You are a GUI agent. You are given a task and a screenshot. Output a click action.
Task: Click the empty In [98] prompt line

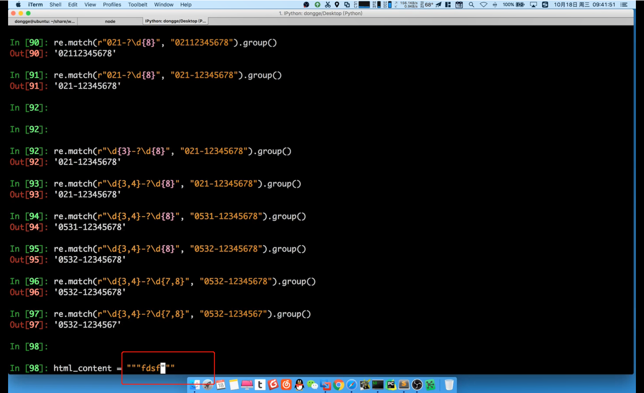tap(29, 346)
